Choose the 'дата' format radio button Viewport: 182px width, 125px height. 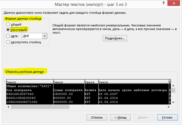(8, 36)
